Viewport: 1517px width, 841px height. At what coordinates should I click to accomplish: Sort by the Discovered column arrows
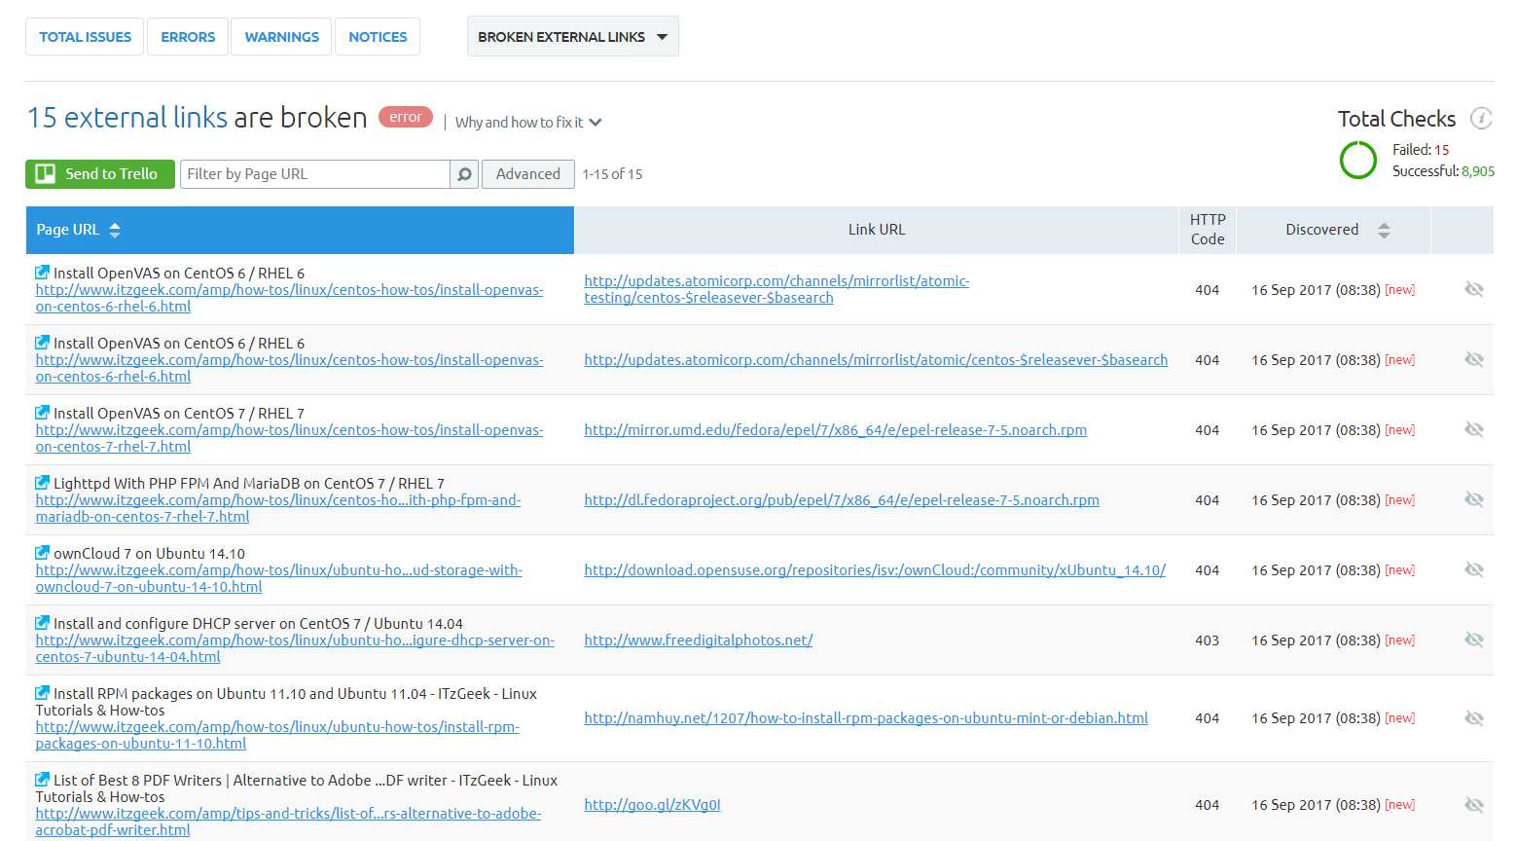tap(1384, 230)
